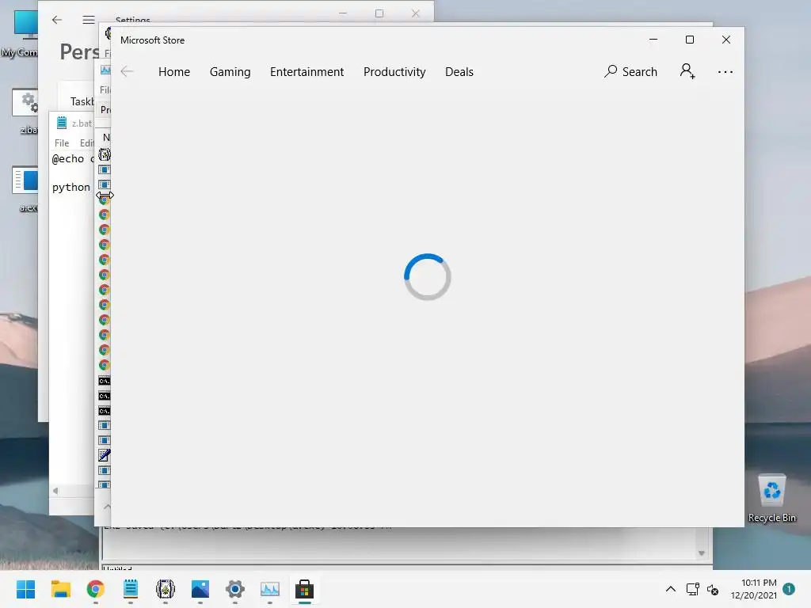
Task: Click the z.bat Notepad title icon
Action: (x=62, y=123)
